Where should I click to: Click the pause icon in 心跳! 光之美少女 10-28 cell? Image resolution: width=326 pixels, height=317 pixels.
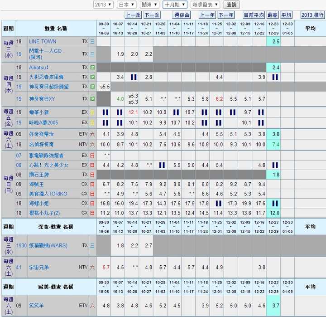click(x=162, y=165)
